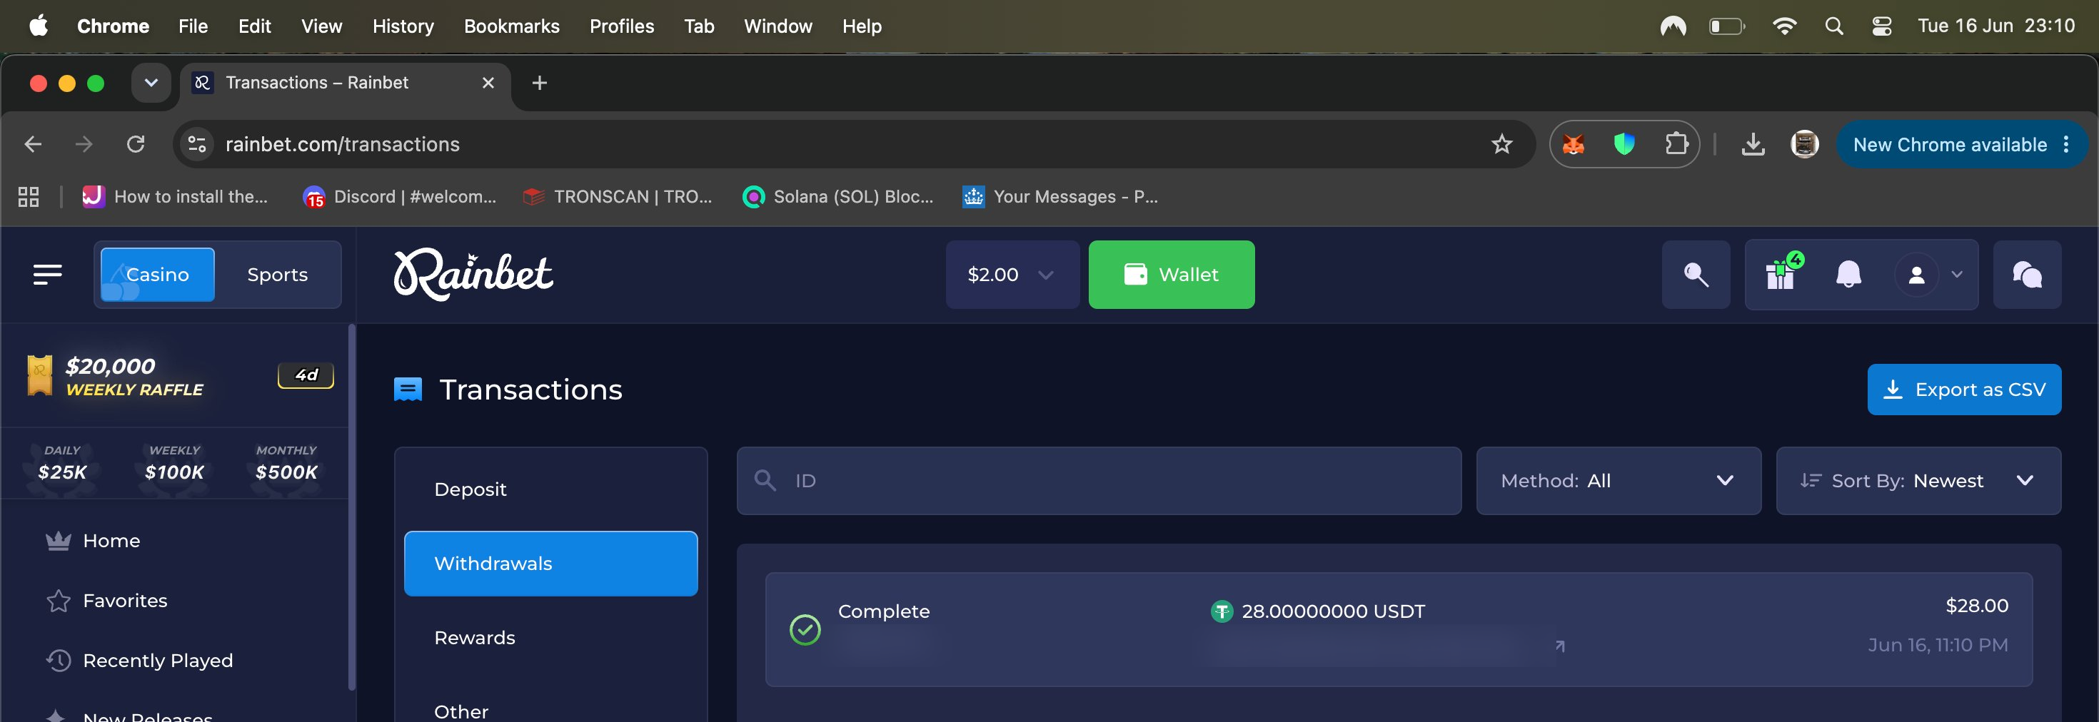The image size is (2099, 722).
Task: Toggle the hamburger sidebar menu
Action: click(47, 274)
